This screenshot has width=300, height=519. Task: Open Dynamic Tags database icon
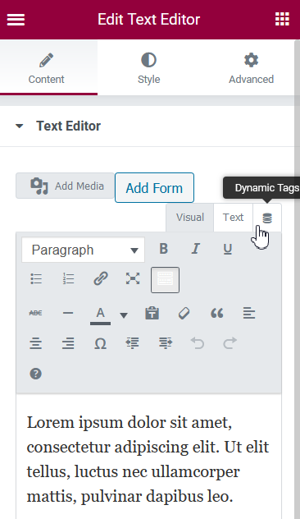click(267, 218)
